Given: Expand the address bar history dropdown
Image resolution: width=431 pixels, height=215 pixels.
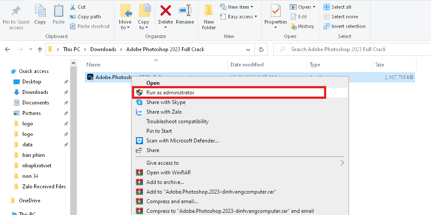Looking at the screenshot, I should pos(248,50).
